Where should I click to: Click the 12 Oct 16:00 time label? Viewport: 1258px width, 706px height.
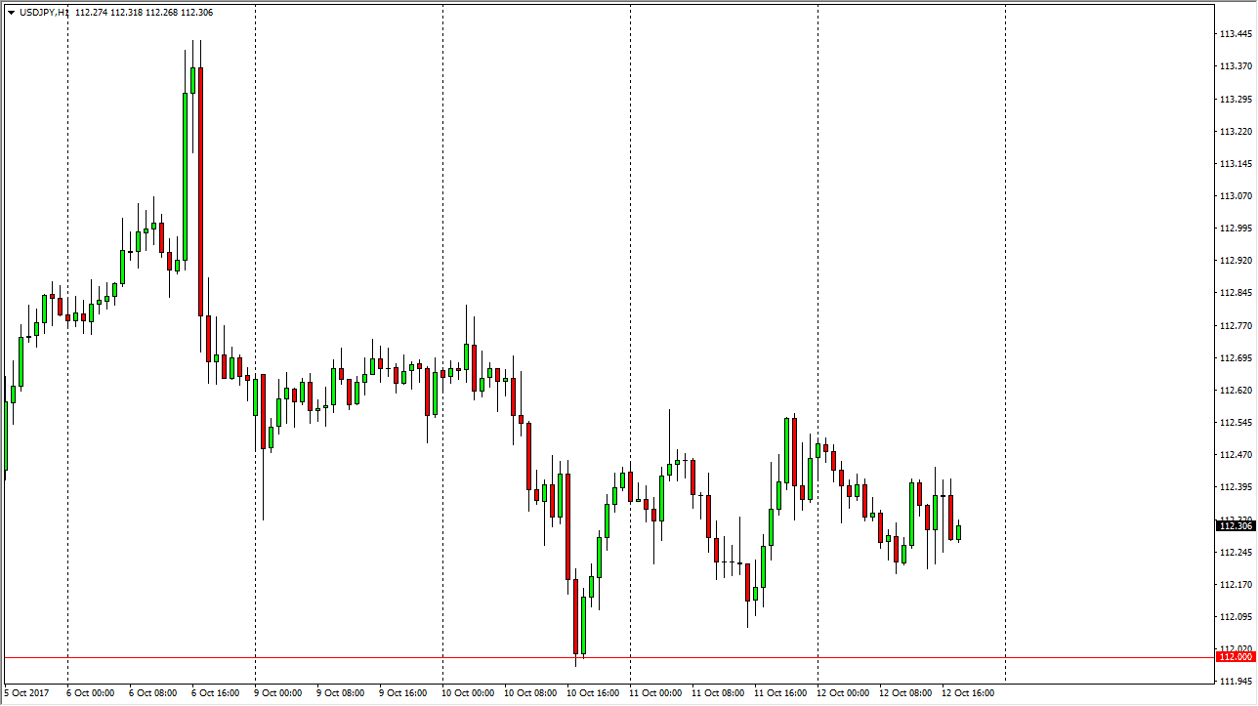tap(967, 693)
